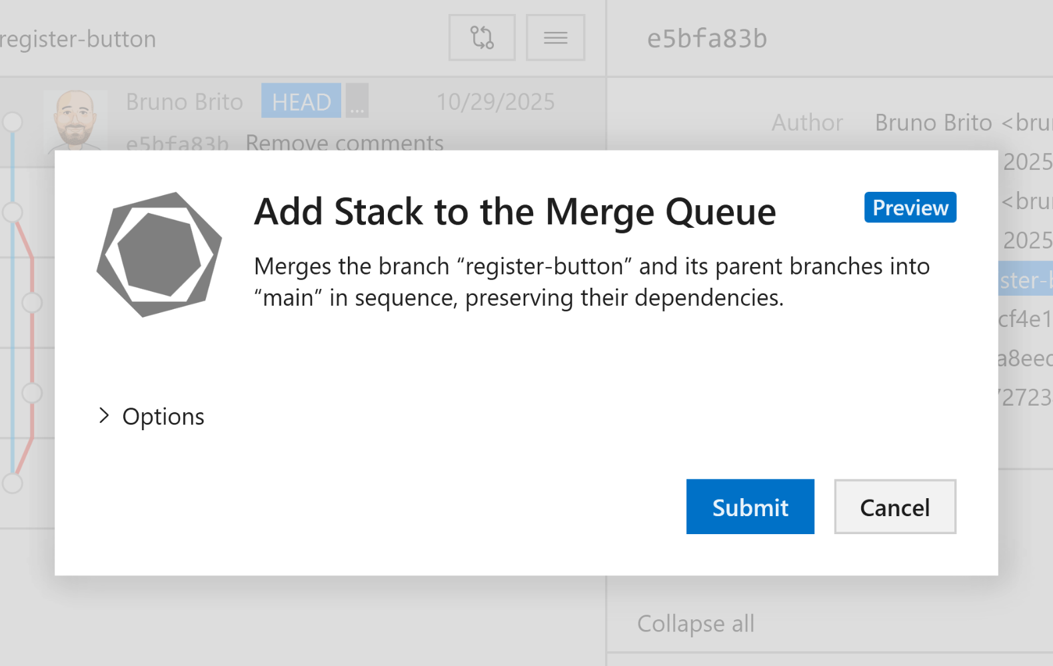
Task: Click the Remove comments commit message
Action: tap(345, 143)
